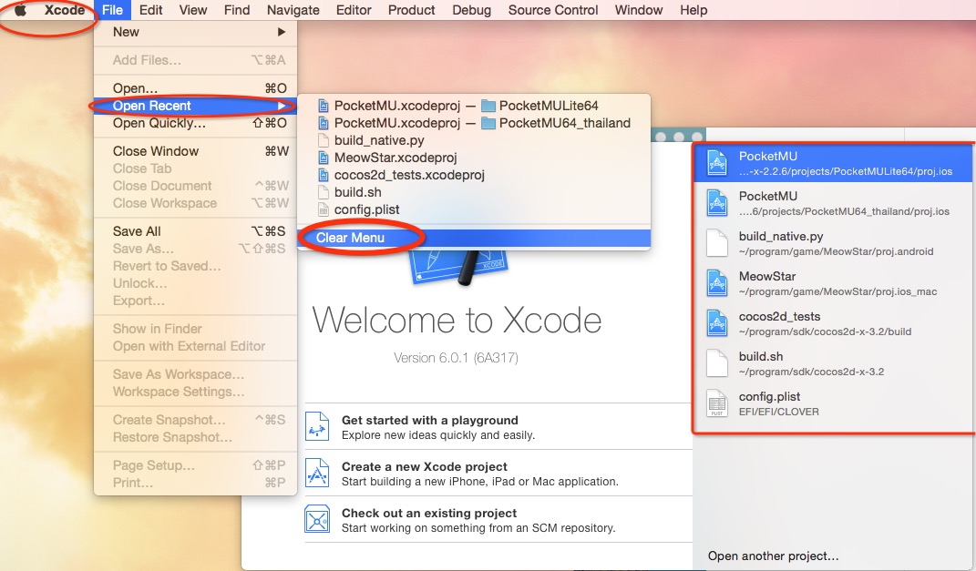Open the File menu
Image resolution: width=976 pixels, height=571 pixels.
[x=113, y=10]
